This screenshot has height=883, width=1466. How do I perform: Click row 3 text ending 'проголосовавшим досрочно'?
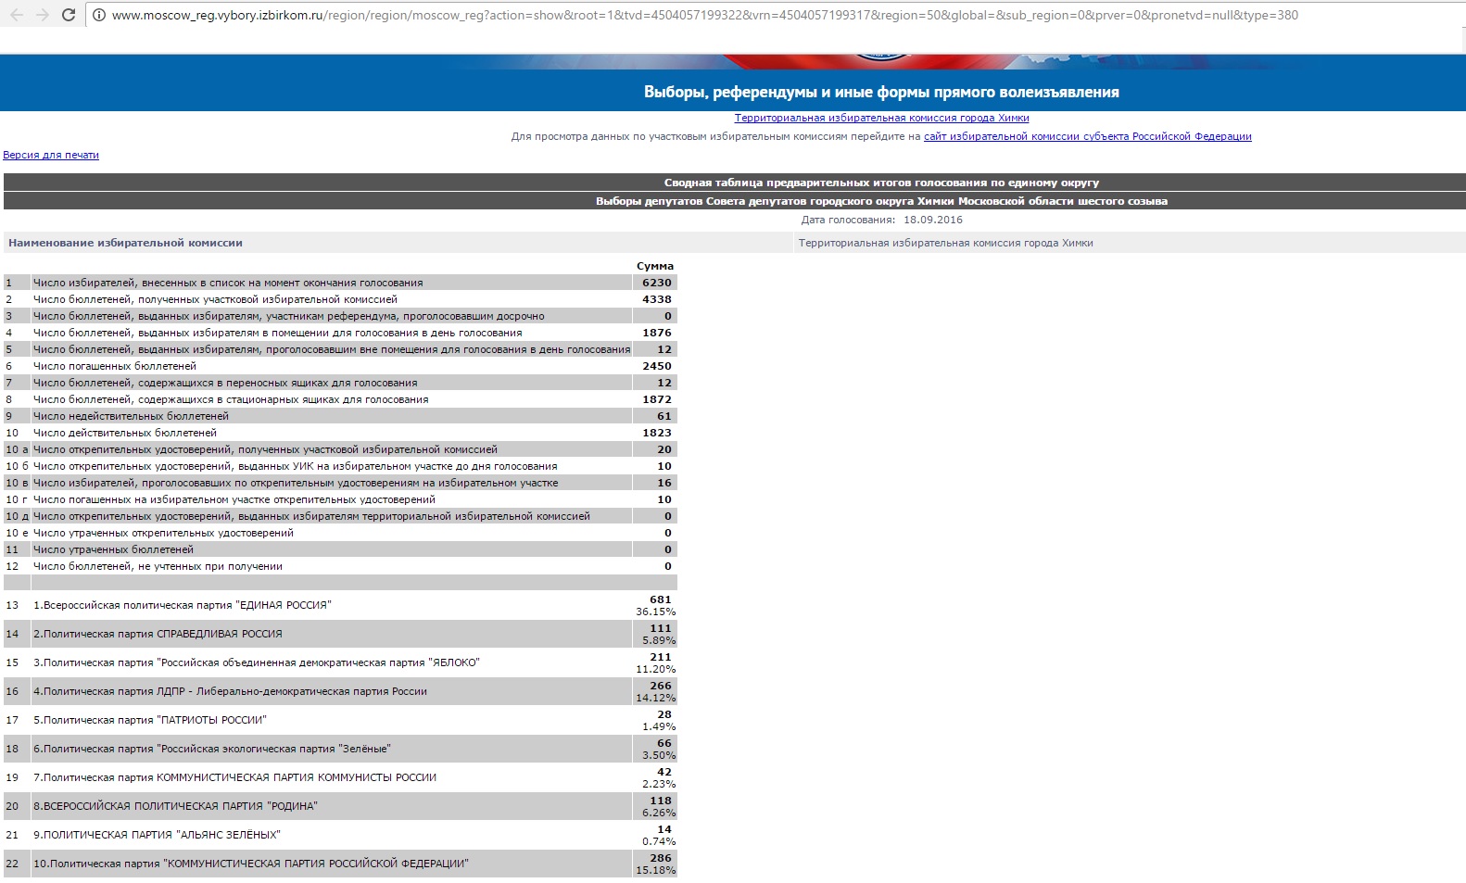click(288, 316)
